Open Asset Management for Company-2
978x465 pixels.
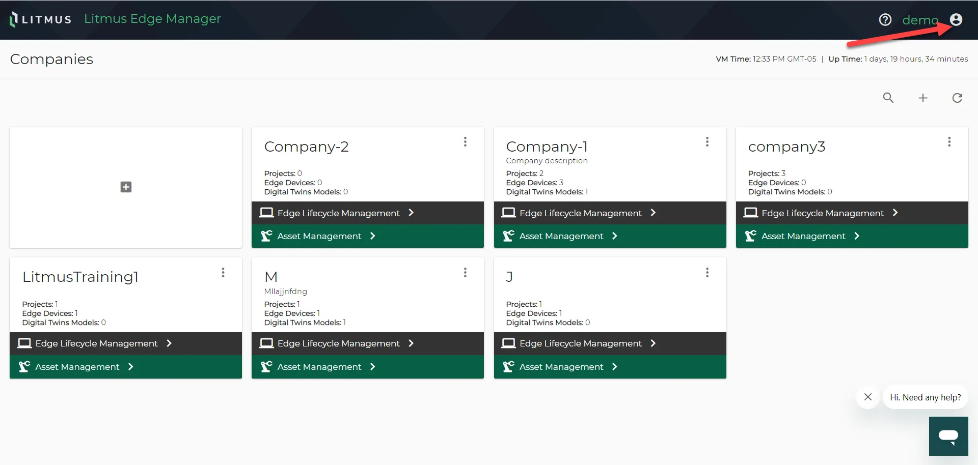pos(368,236)
